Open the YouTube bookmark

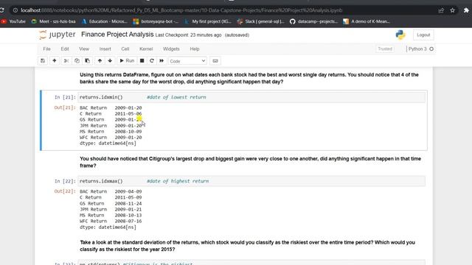(13, 21)
